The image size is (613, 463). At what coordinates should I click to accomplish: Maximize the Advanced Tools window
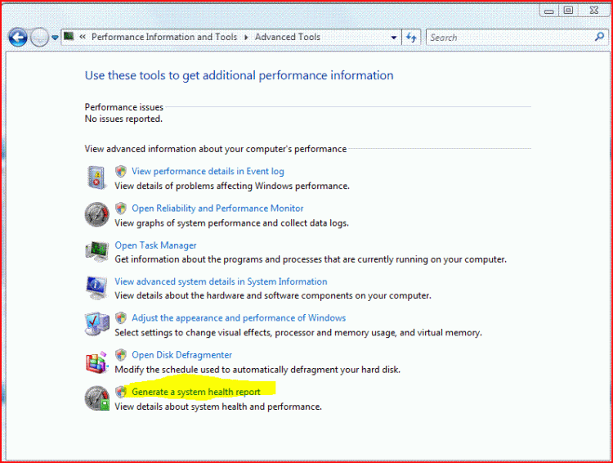tap(568, 11)
